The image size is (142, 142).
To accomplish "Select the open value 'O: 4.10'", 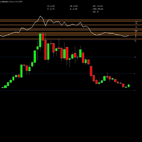I will 51,6.
